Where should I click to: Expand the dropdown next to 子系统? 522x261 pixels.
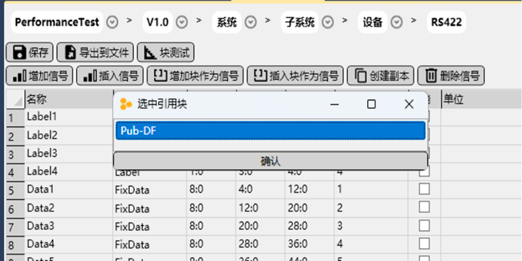coord(328,22)
